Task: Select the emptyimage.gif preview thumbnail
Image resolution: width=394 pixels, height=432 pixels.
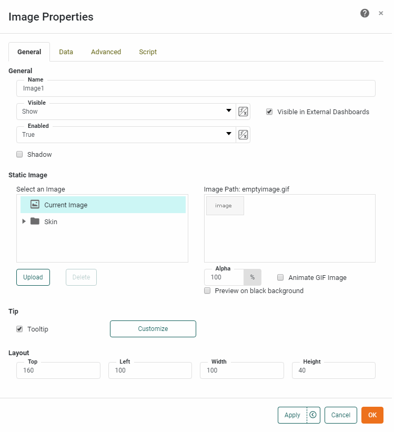Action: [225, 206]
